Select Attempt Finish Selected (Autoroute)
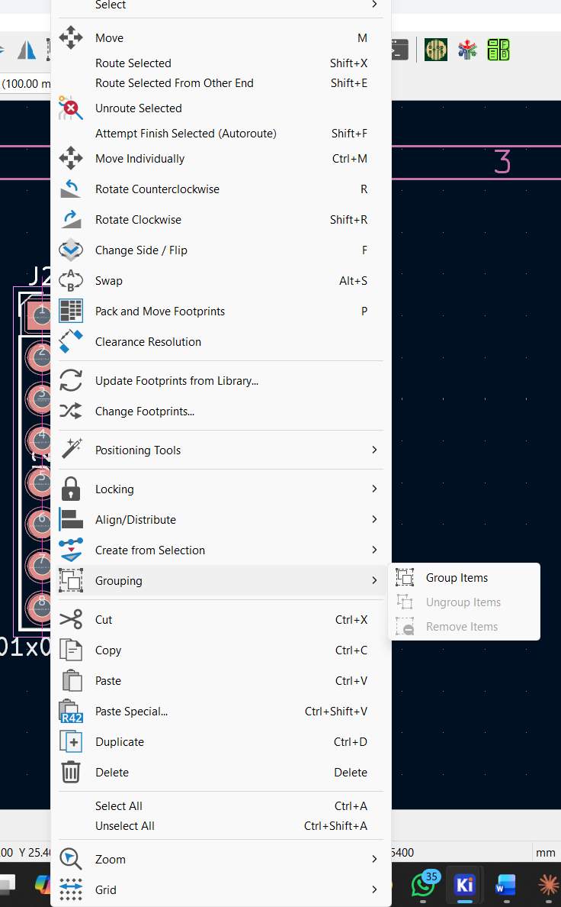The height and width of the screenshot is (907, 561). (x=221, y=134)
